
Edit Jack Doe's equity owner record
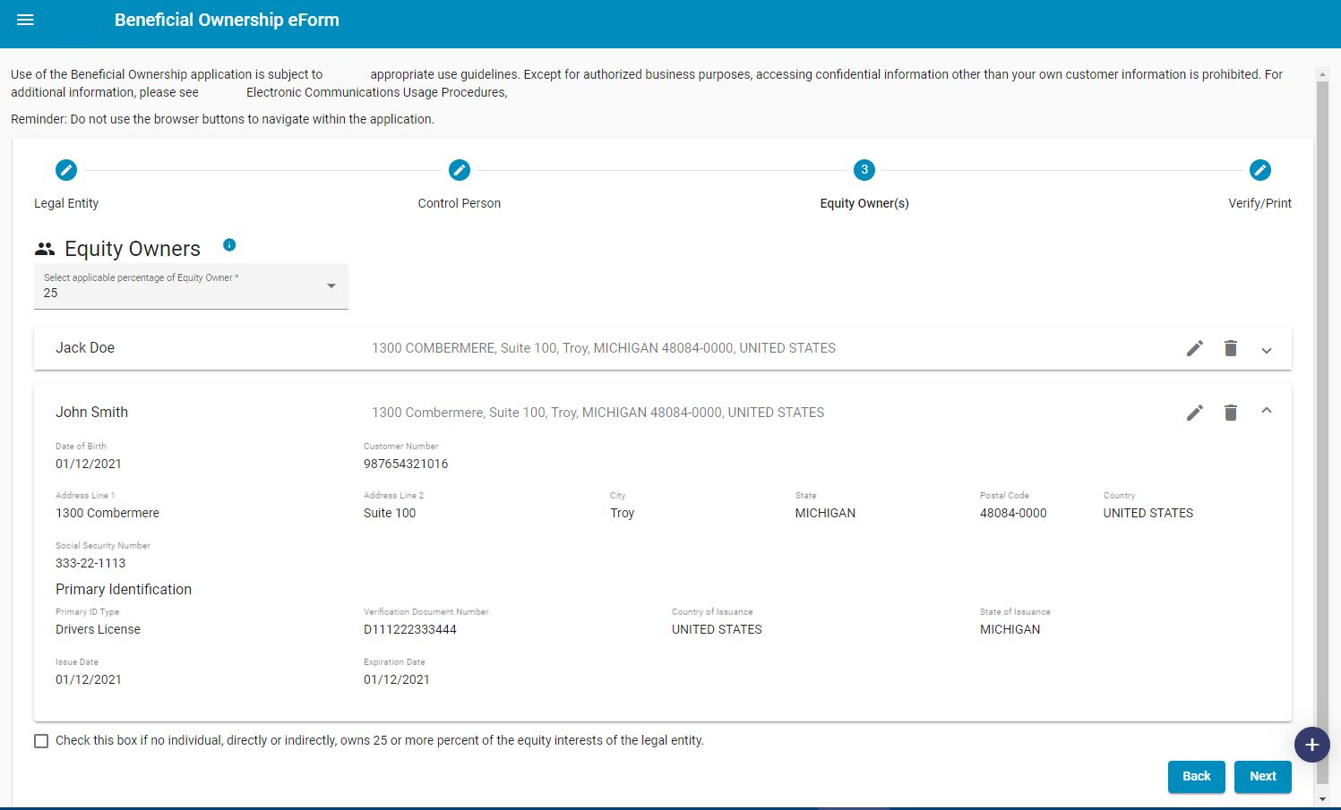(1195, 348)
